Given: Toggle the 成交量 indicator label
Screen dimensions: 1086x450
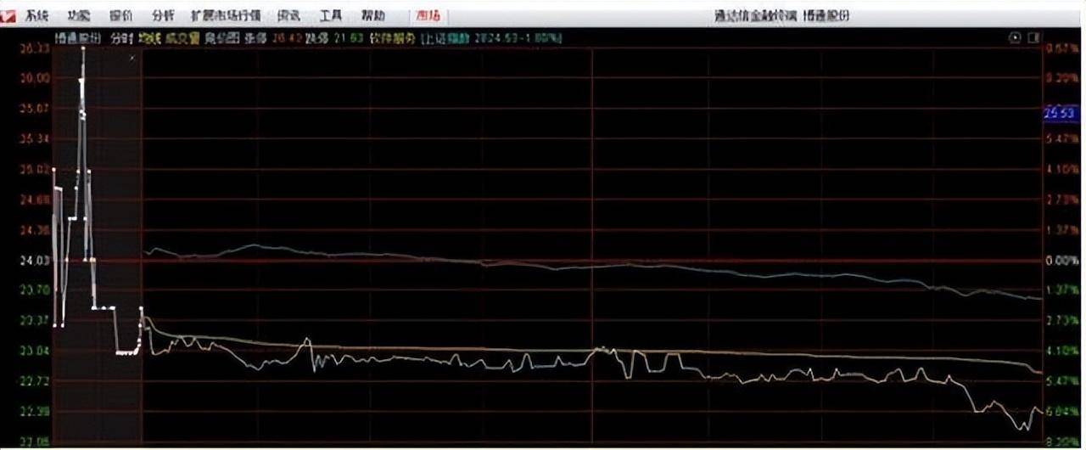Looking at the screenshot, I should coord(182,38).
